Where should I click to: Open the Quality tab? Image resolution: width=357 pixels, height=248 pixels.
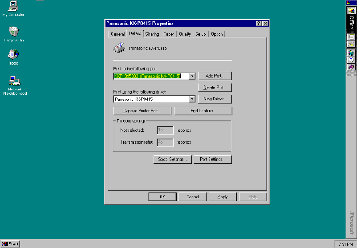(x=185, y=34)
